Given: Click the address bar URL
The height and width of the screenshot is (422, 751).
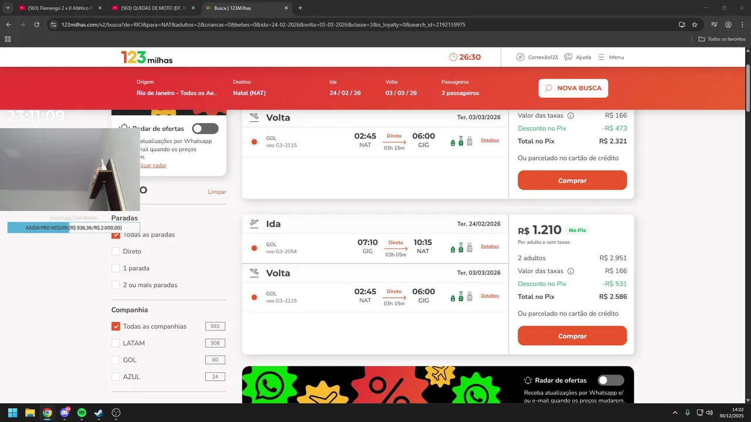Looking at the screenshot, I should pyautogui.click(x=263, y=25).
